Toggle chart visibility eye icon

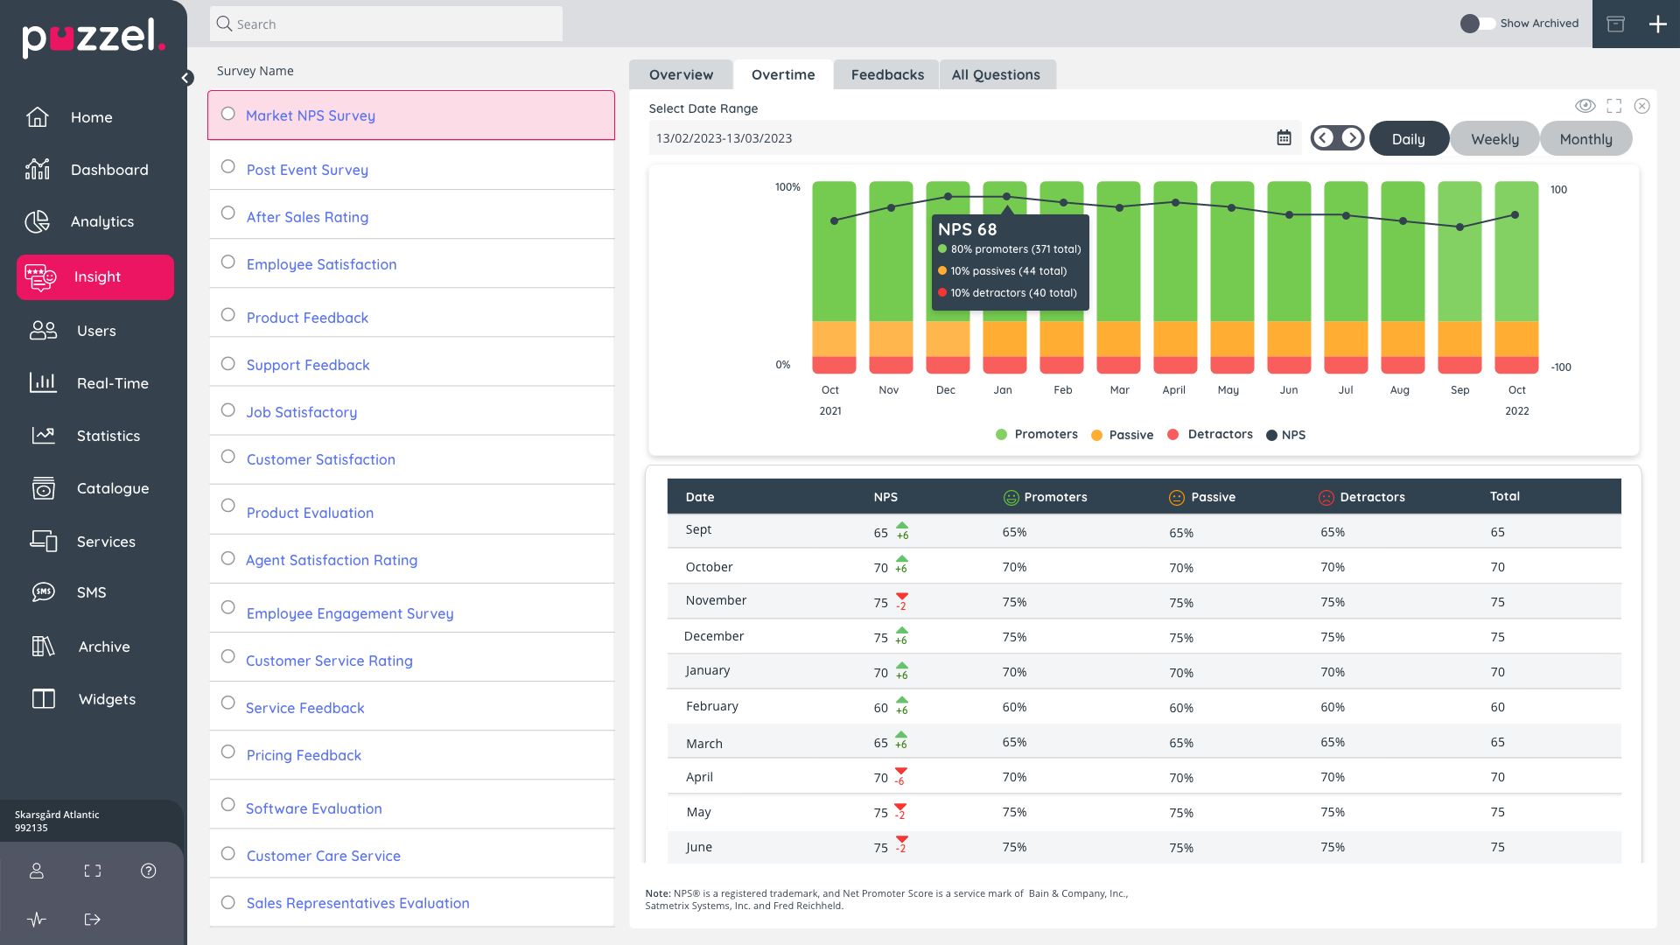1585,106
